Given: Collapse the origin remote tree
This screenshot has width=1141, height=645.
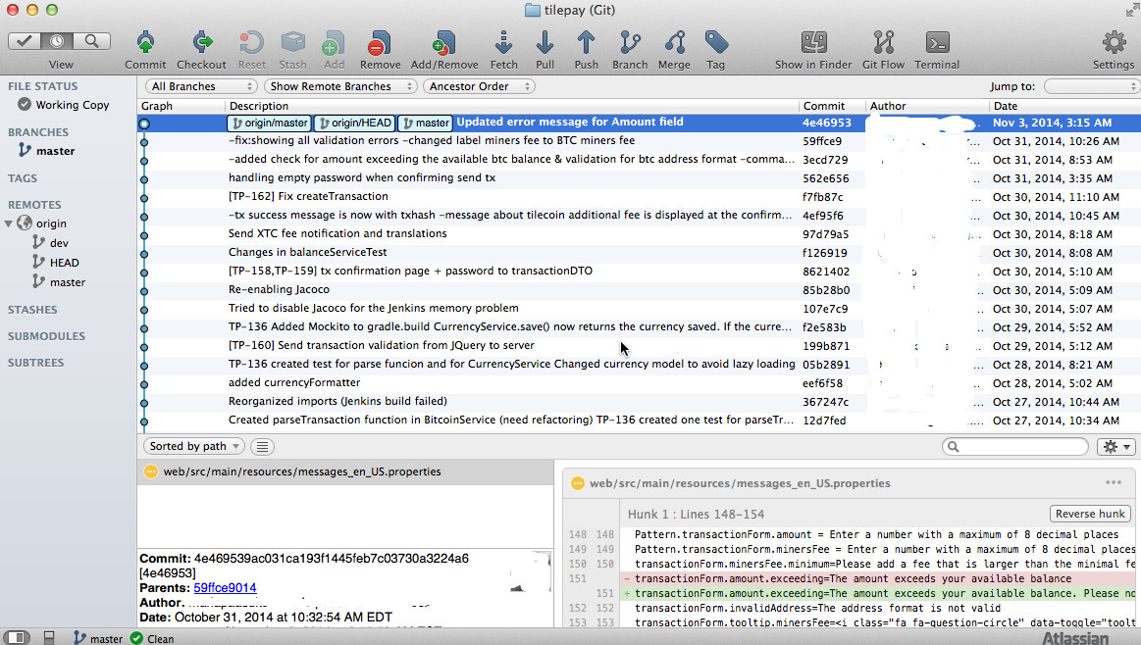Looking at the screenshot, I should coord(9,223).
